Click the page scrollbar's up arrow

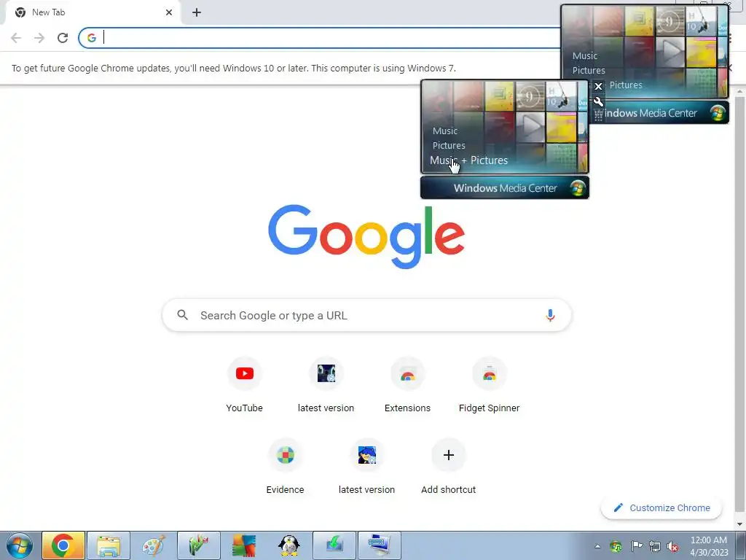coord(740,91)
